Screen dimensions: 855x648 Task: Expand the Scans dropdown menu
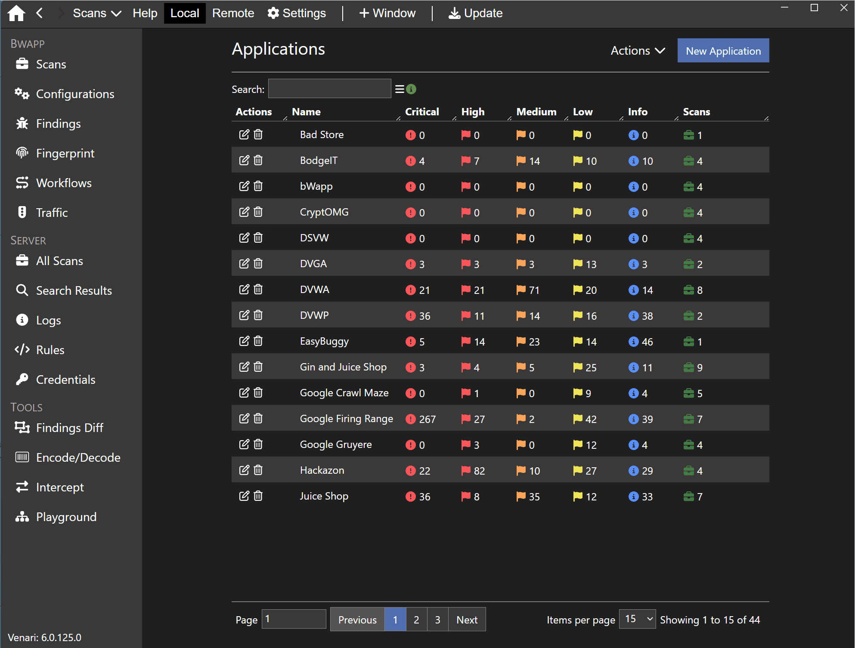(97, 13)
